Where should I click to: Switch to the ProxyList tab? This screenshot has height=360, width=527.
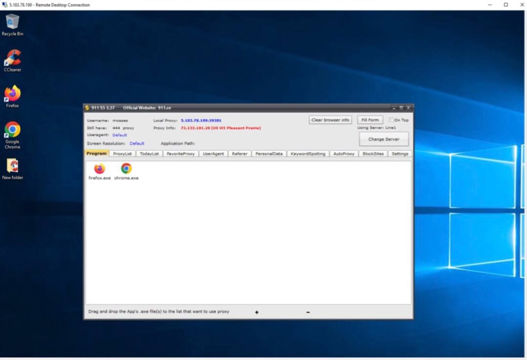(x=122, y=154)
